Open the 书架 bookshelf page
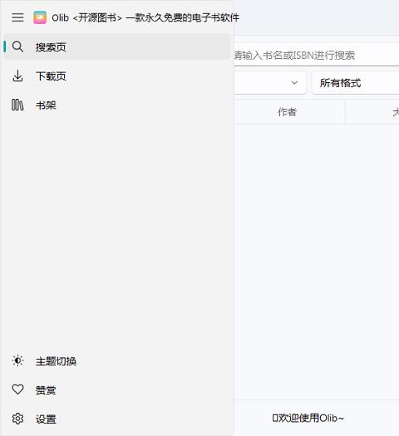 click(117, 105)
